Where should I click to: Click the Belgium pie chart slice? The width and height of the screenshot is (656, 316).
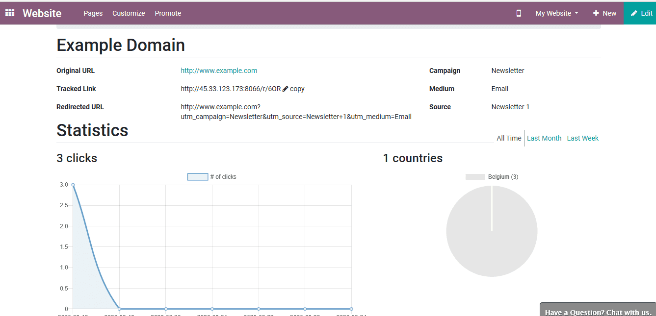pyautogui.click(x=492, y=231)
